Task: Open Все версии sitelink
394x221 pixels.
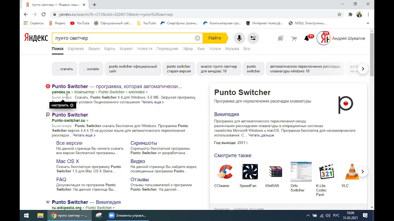Action: 69,143
